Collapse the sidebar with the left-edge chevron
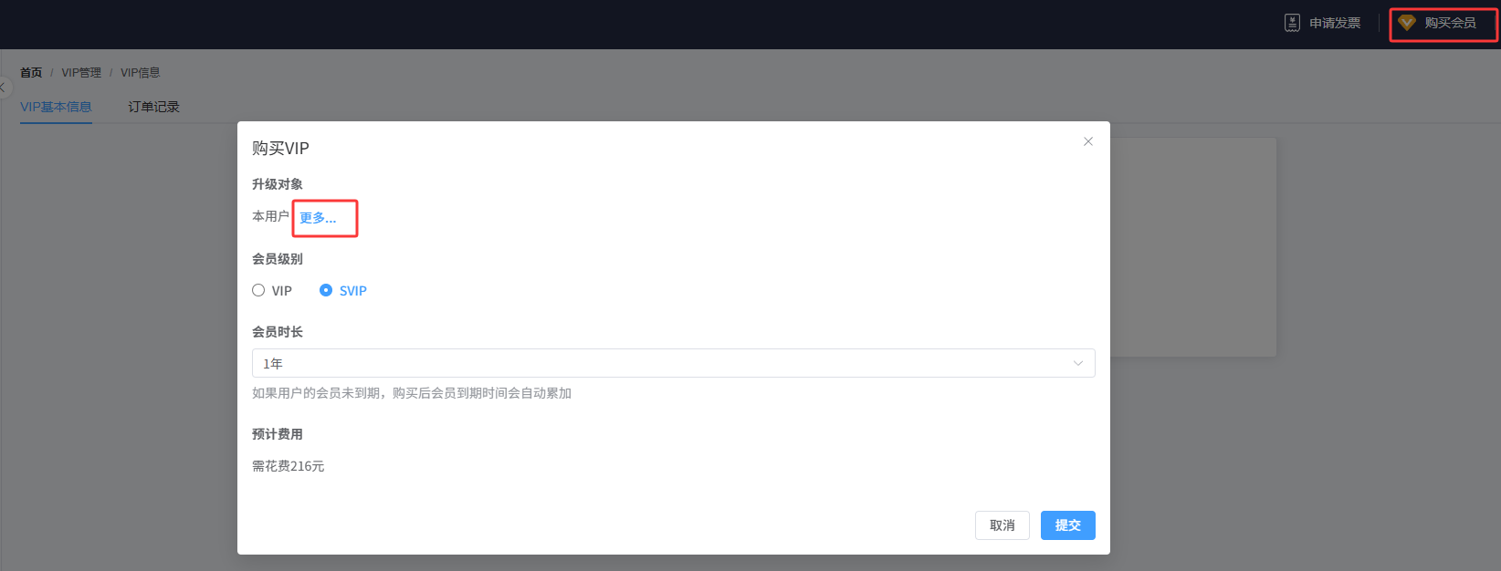1501x571 pixels. tap(4, 88)
